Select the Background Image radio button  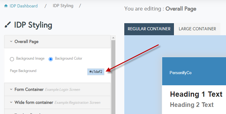(12, 59)
